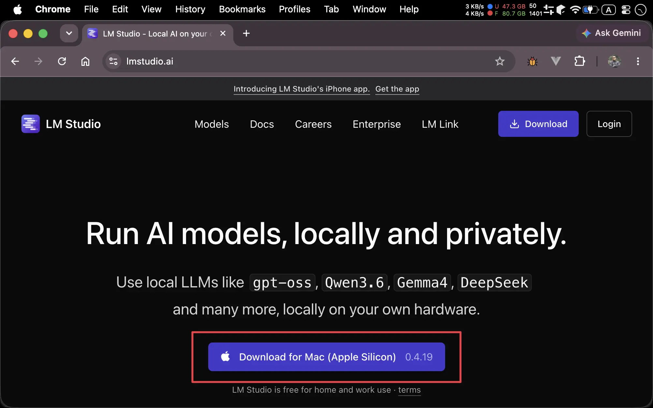Open the Window menu

point(369,9)
